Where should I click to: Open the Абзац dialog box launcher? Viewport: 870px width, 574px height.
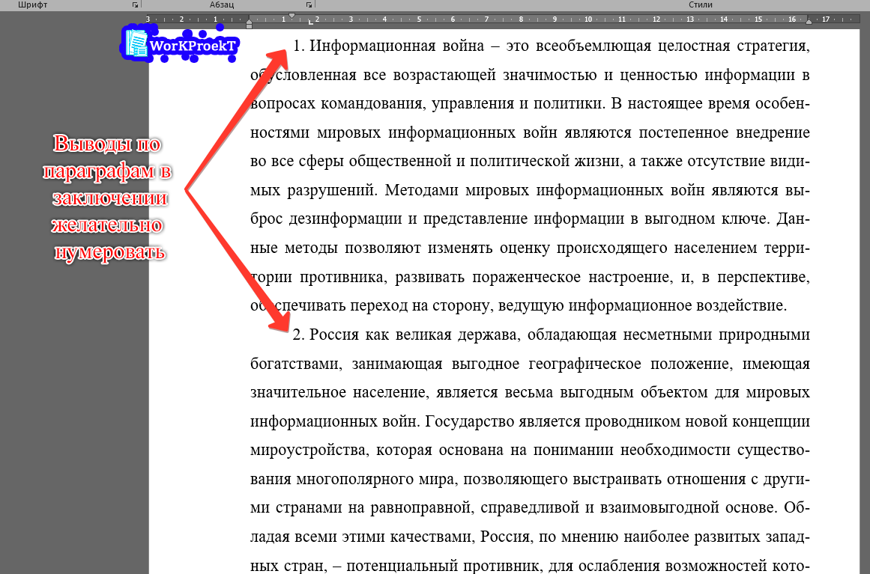click(x=309, y=4)
